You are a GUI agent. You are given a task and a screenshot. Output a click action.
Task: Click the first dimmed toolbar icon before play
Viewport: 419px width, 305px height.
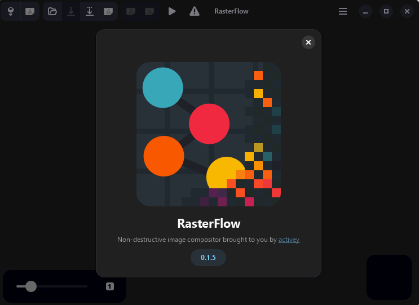tap(131, 11)
